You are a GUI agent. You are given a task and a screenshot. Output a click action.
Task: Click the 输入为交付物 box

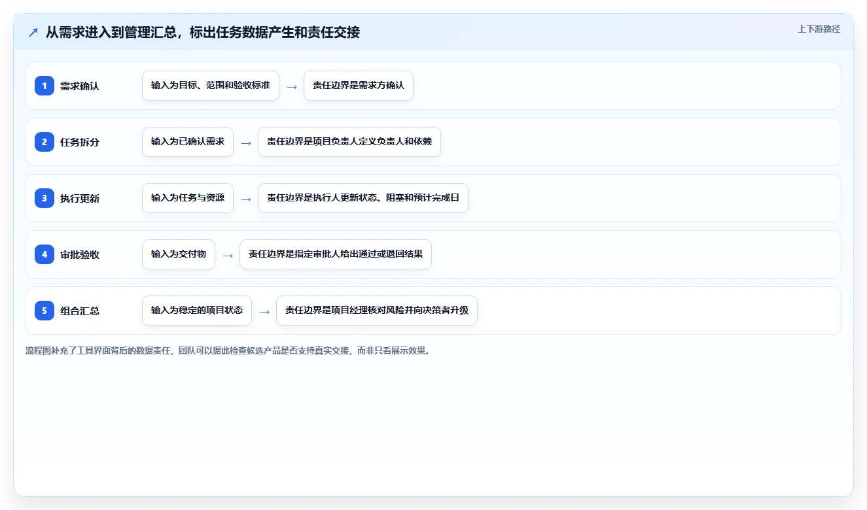[179, 254]
